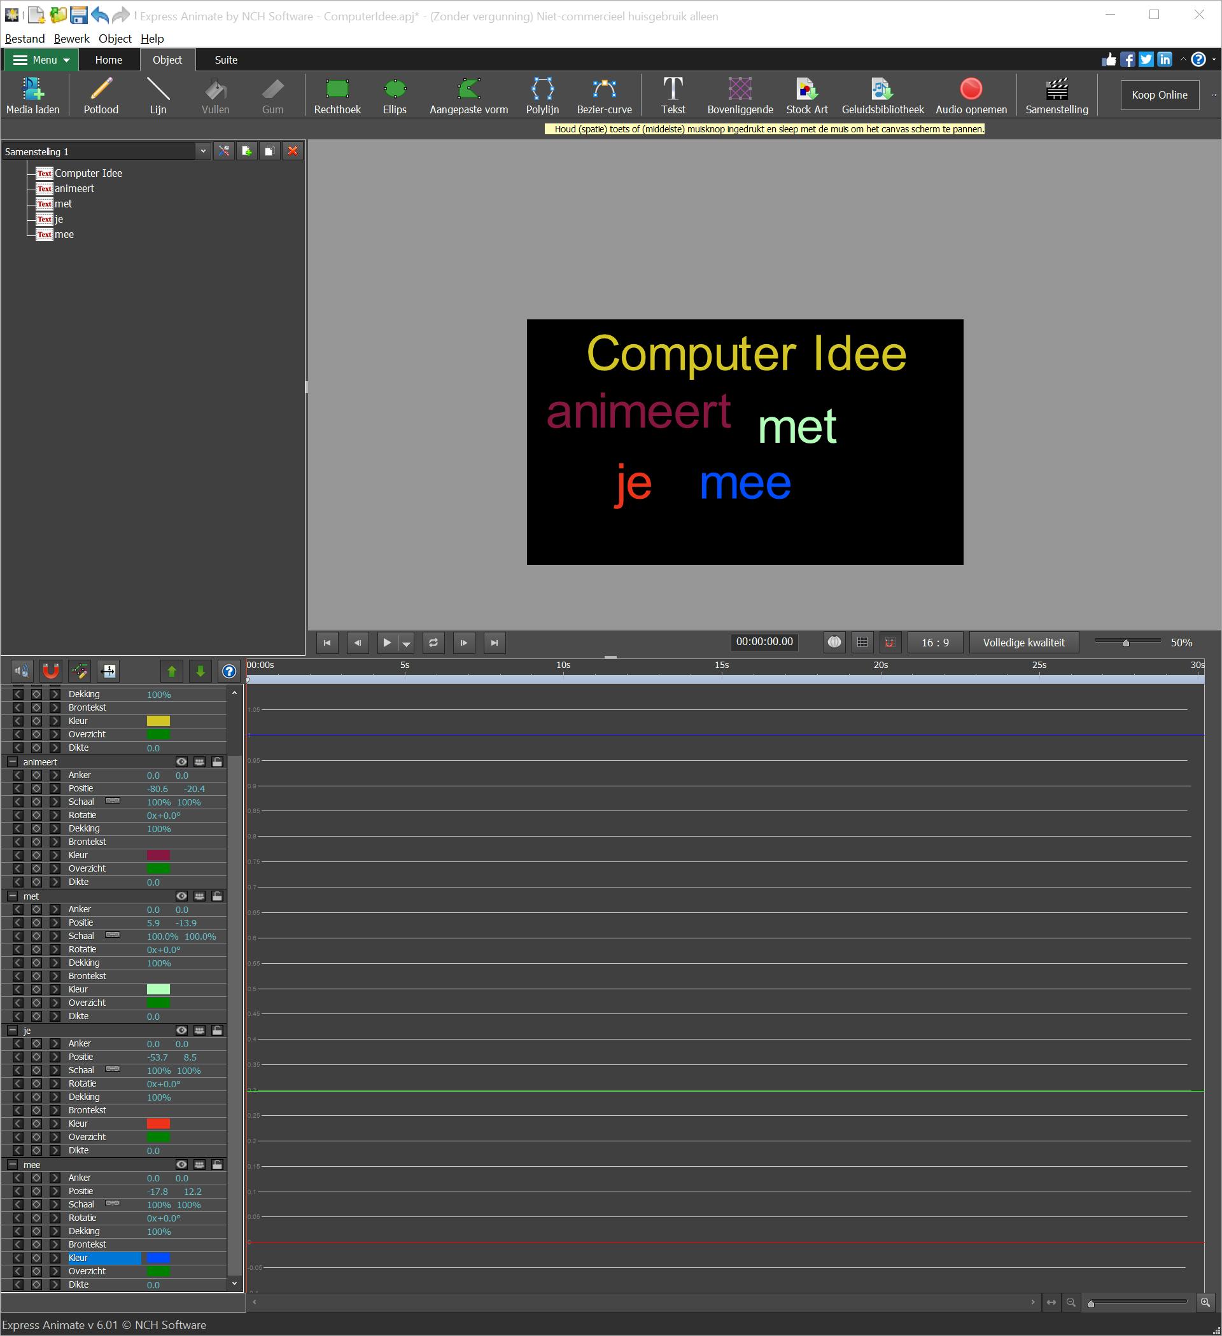Toggle visibility eye of animeert layer
The image size is (1222, 1336).
pyautogui.click(x=181, y=762)
